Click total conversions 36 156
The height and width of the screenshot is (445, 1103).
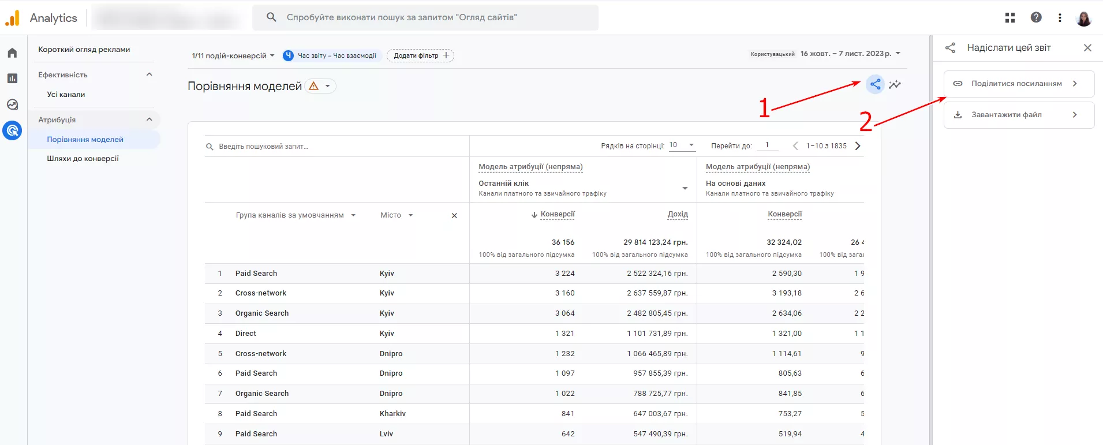click(563, 242)
